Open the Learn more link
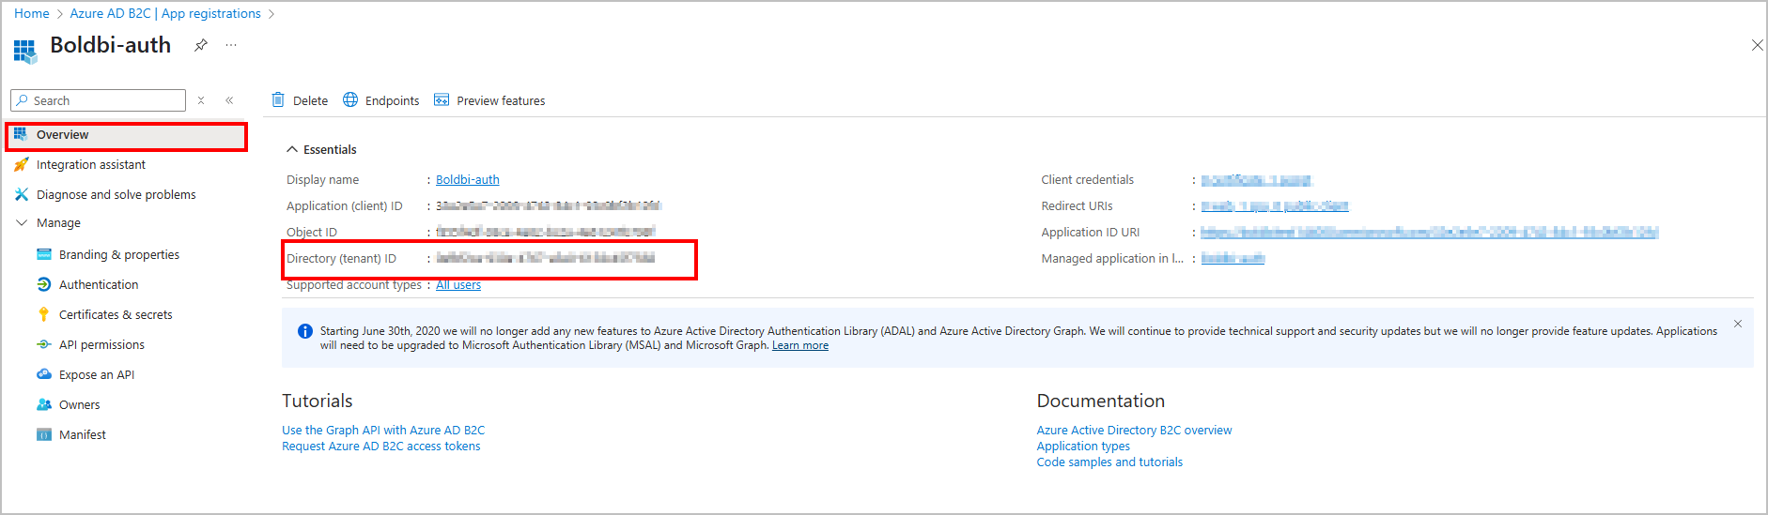 click(800, 345)
